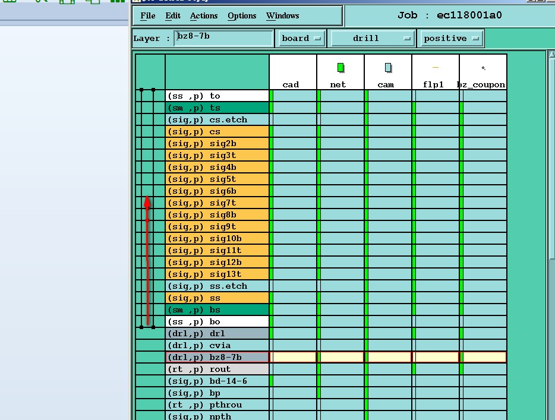This screenshot has height=420, width=555.
Task: Open the Edit menu
Action: (x=173, y=15)
